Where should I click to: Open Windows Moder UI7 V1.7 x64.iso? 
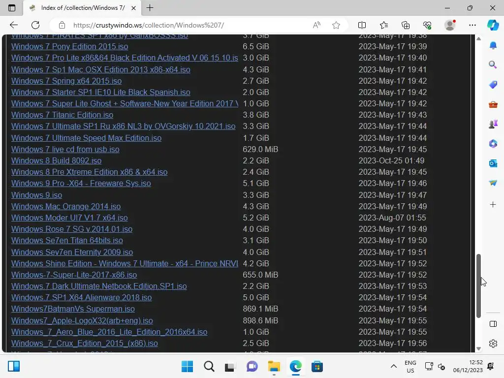[x=69, y=218]
